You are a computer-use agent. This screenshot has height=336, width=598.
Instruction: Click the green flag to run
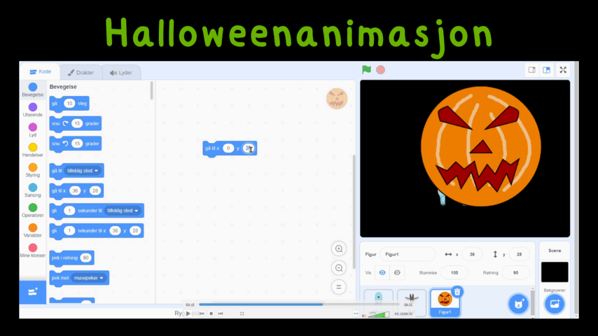click(367, 70)
